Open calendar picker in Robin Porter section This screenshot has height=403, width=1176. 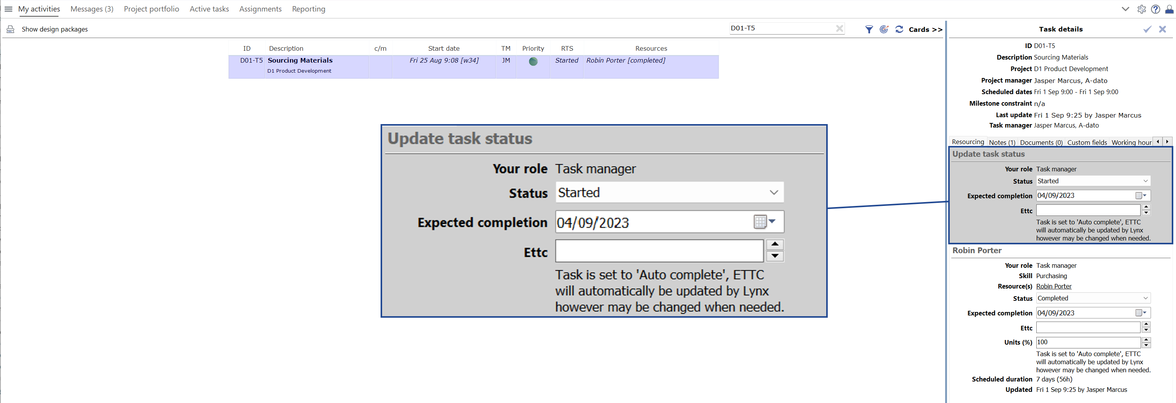[1141, 313]
